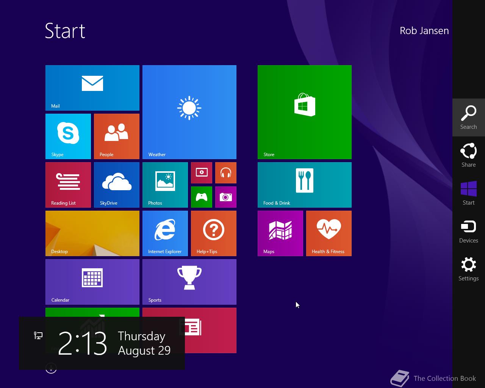Open the Help+Tips tile
The height and width of the screenshot is (388, 485).
(214, 233)
